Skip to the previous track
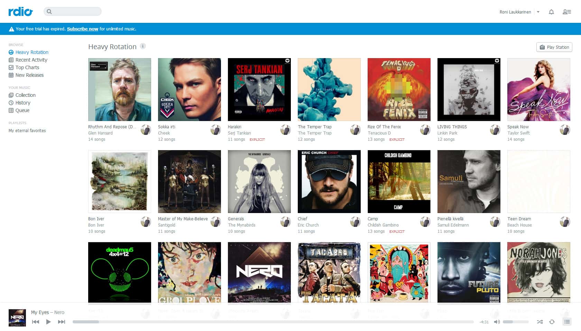581x331 pixels. [35, 322]
